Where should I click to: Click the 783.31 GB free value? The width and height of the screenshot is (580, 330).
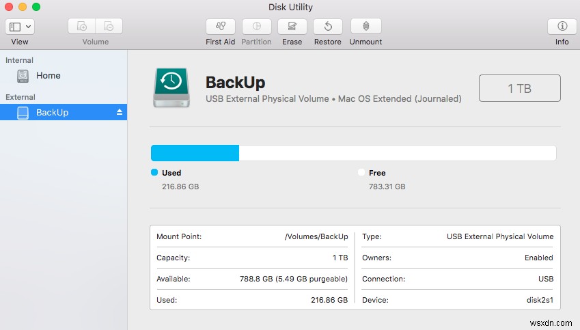pos(387,187)
